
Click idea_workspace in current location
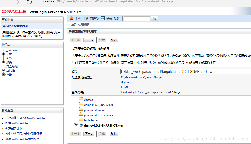pos(150,92)
